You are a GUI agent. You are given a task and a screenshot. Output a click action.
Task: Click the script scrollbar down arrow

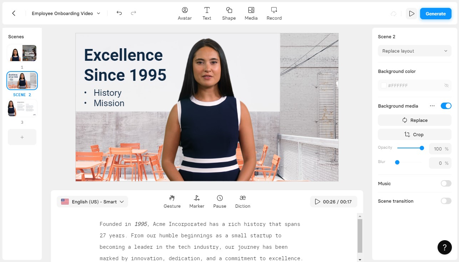point(360,259)
